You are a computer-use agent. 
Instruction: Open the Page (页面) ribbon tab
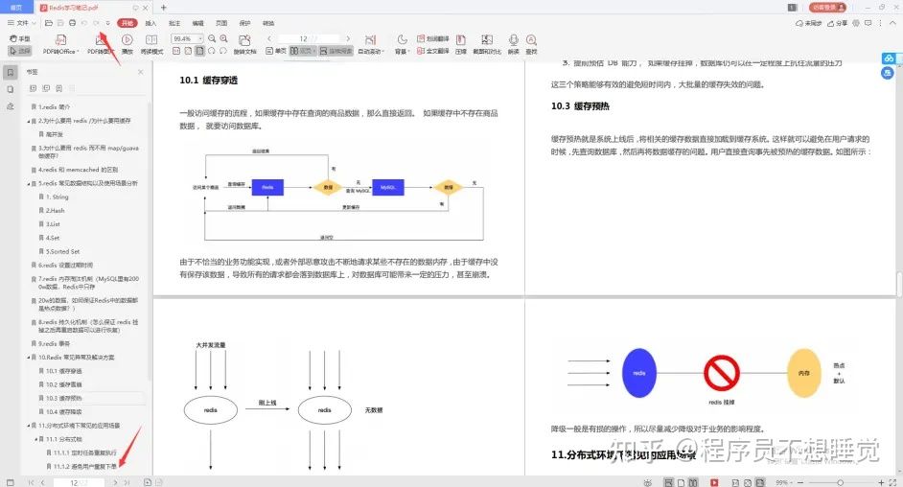pos(221,23)
